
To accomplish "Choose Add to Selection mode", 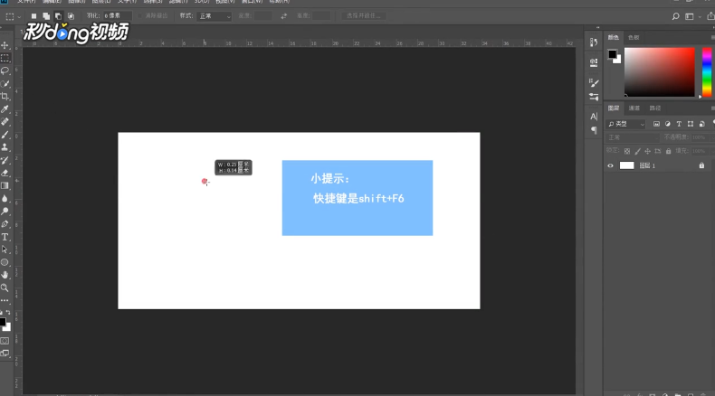I will [x=46, y=16].
